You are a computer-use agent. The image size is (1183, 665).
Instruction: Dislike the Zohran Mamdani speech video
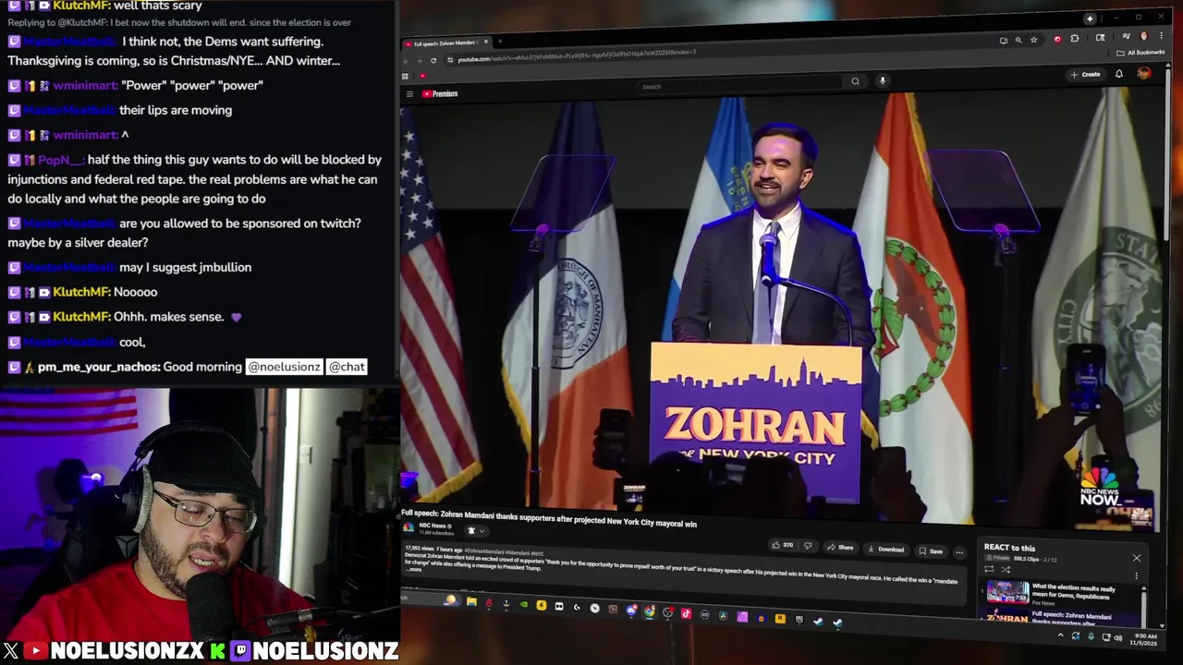click(x=809, y=546)
